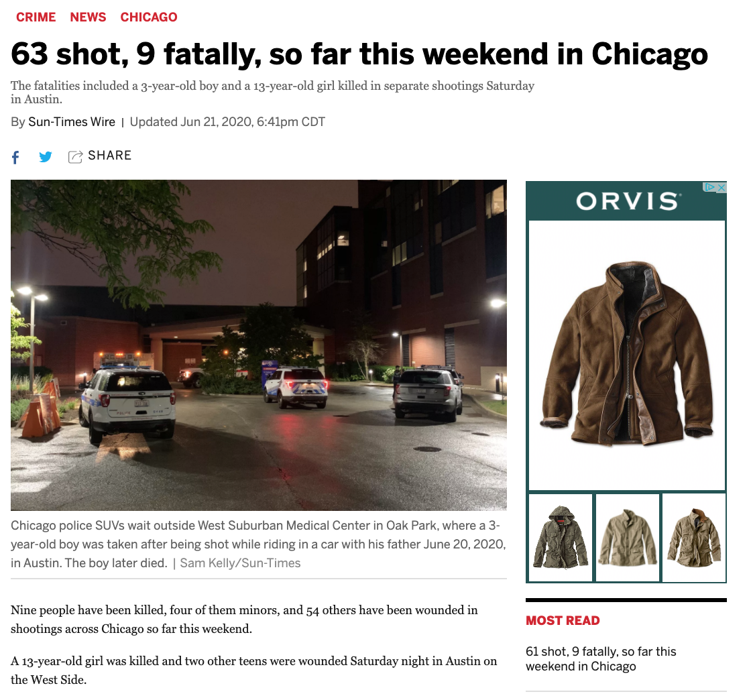The image size is (751, 700).
Task: Go to the News category
Action: (88, 17)
